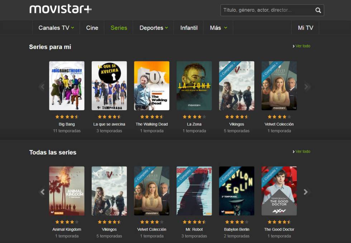
Task: Open Vikingos poster in Todas las series
Action: coord(109,191)
